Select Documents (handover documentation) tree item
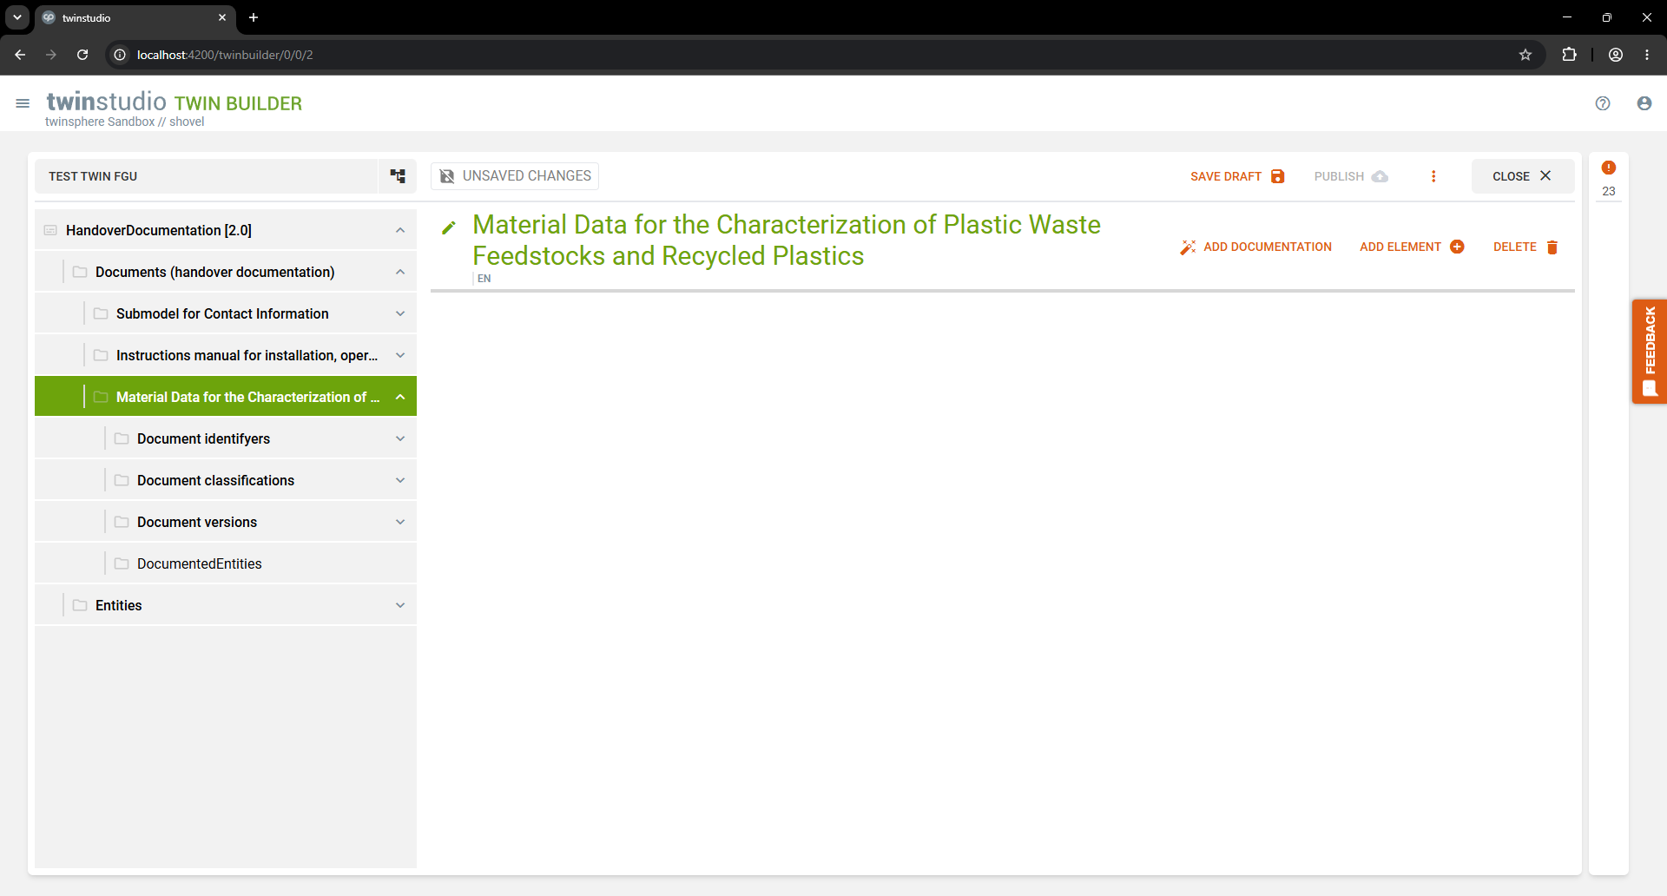Image resolution: width=1667 pixels, height=896 pixels. point(226,272)
